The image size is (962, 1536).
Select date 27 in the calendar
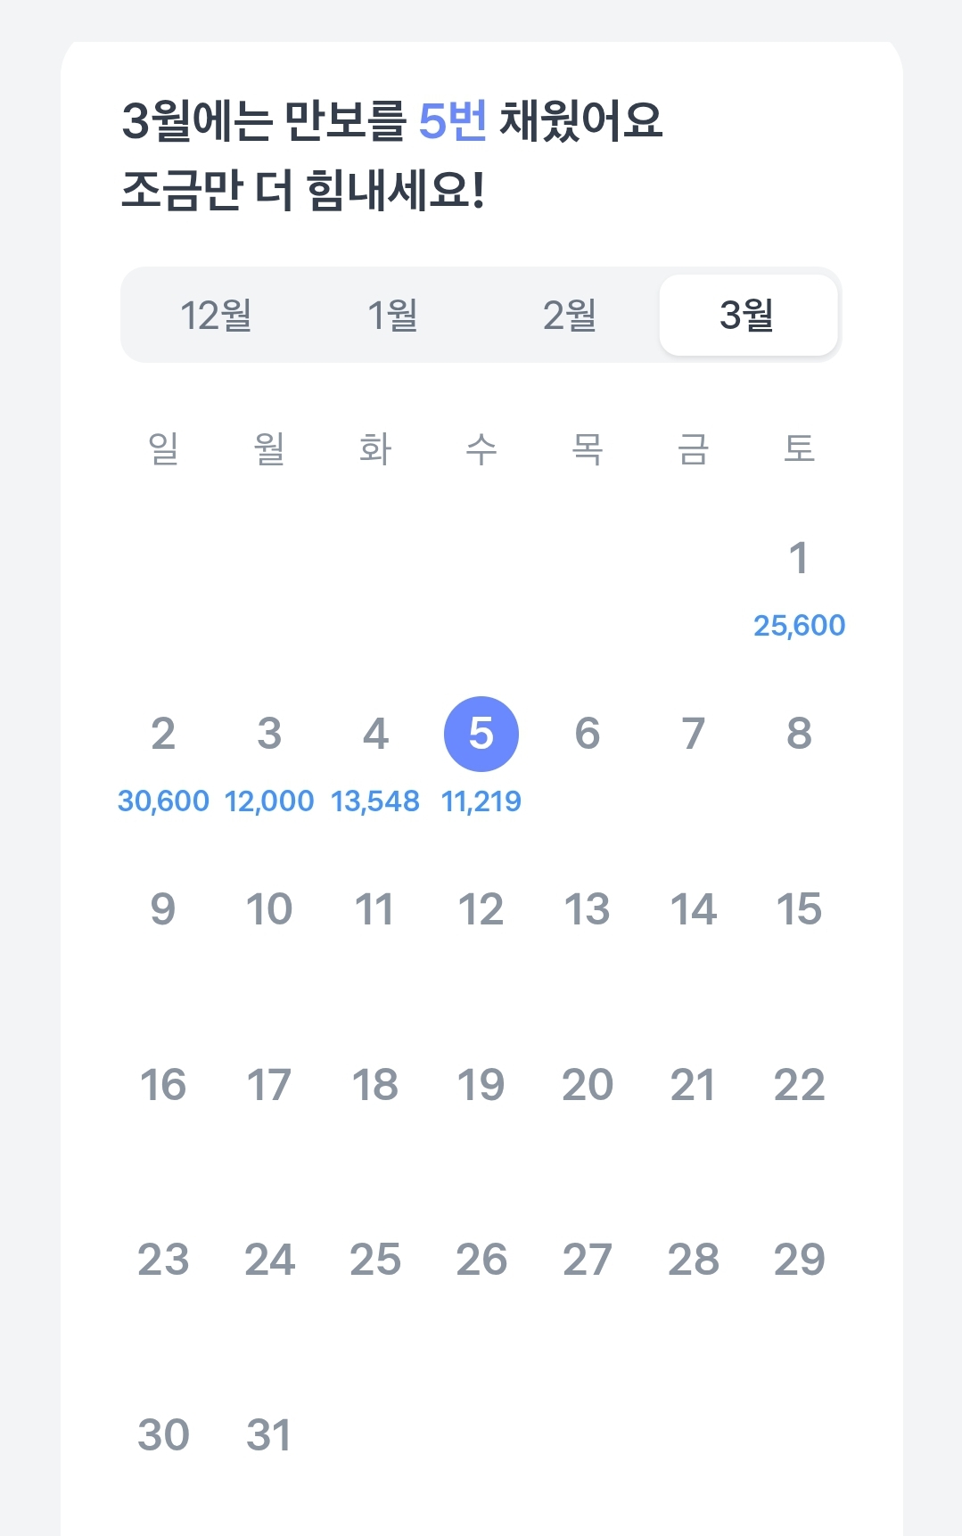click(588, 1260)
